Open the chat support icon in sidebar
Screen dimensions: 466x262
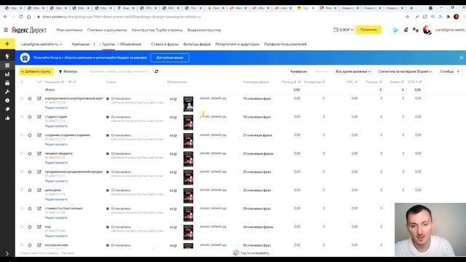click(7, 109)
